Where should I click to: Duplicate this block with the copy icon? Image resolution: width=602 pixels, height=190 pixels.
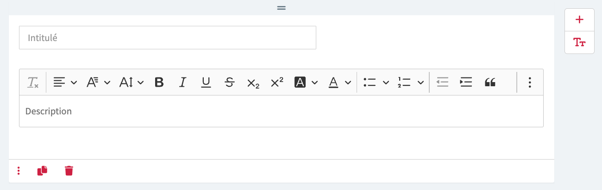point(42,171)
